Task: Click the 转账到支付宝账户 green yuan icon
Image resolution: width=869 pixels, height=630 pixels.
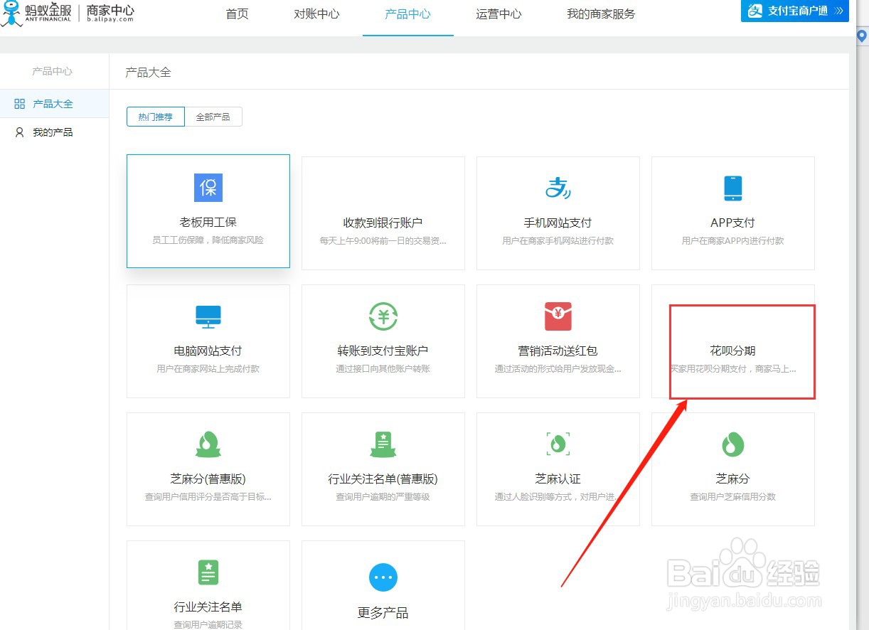Action: [x=383, y=316]
